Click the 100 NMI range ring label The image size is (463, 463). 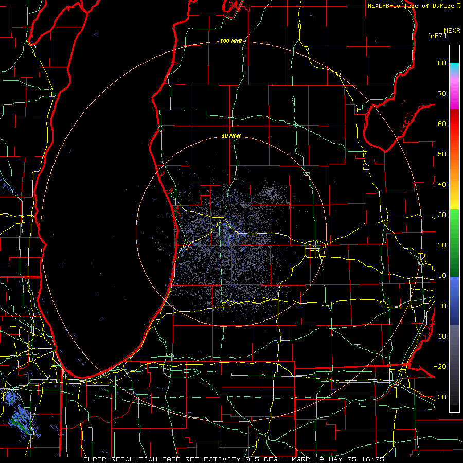(x=231, y=41)
